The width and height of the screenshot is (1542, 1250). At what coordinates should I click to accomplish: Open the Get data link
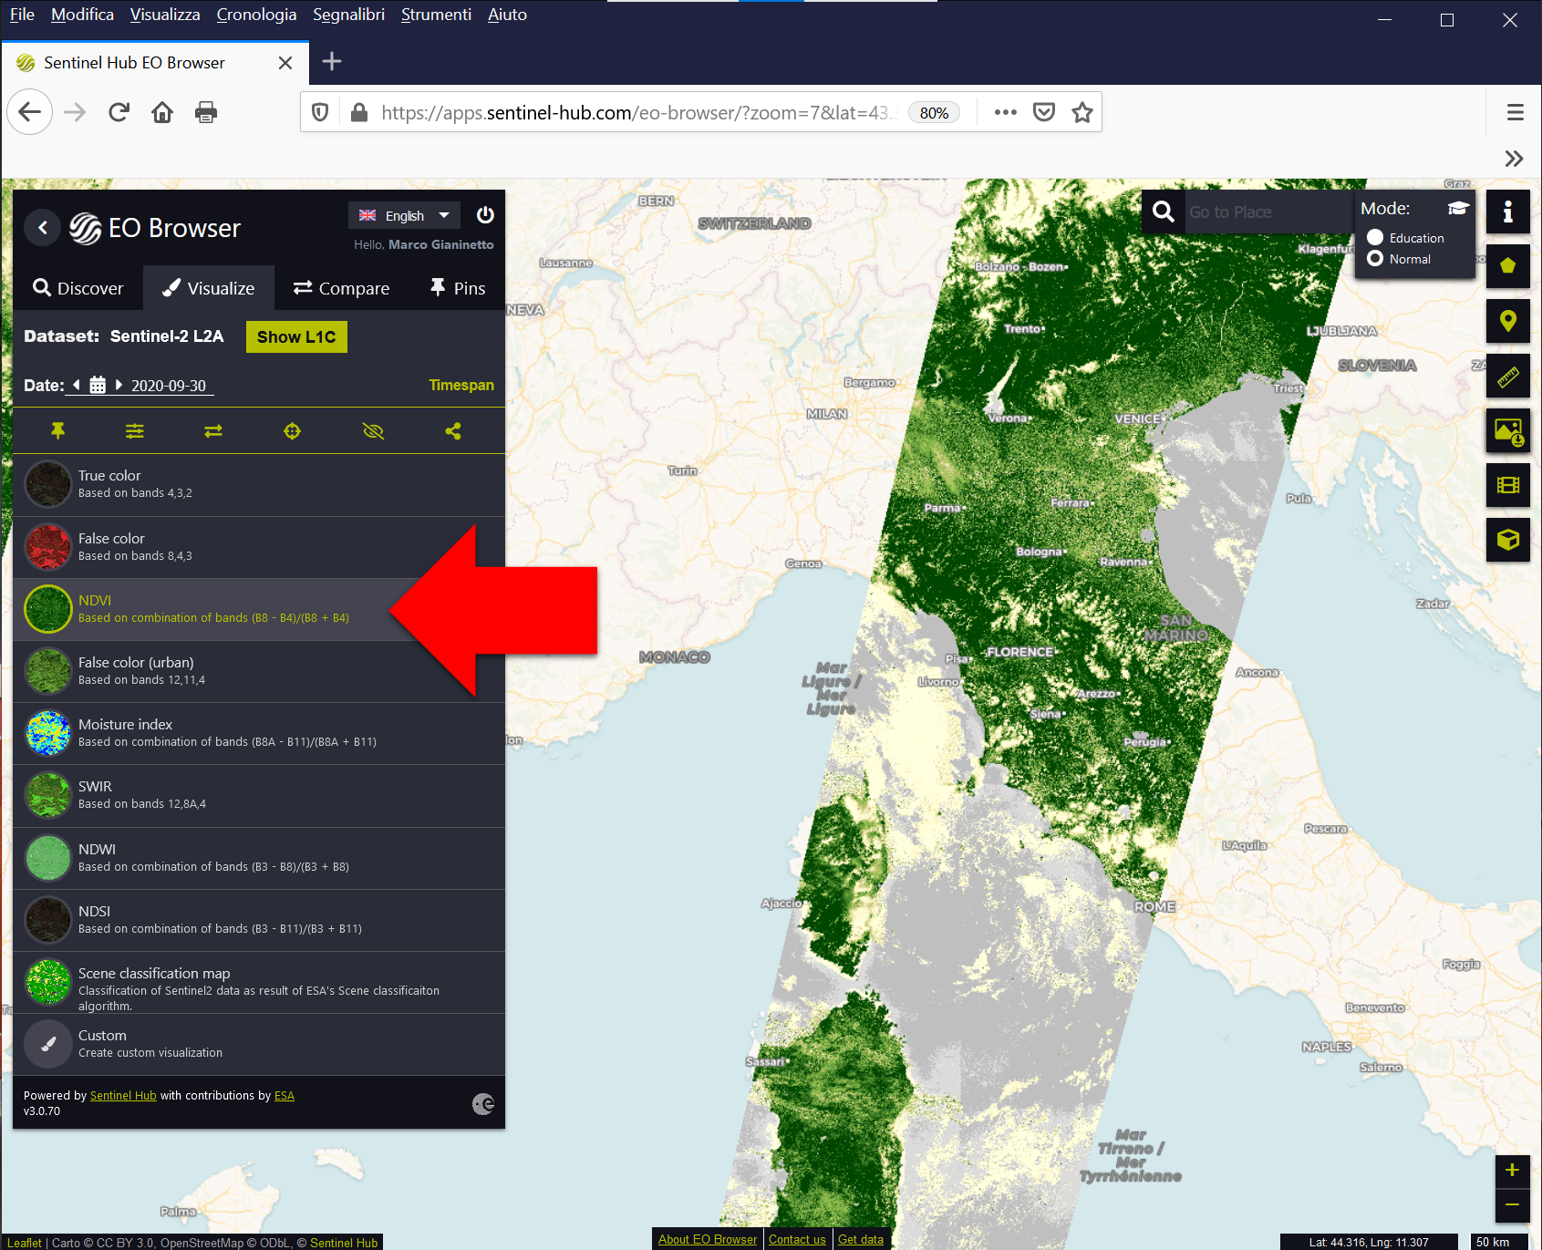tap(861, 1240)
